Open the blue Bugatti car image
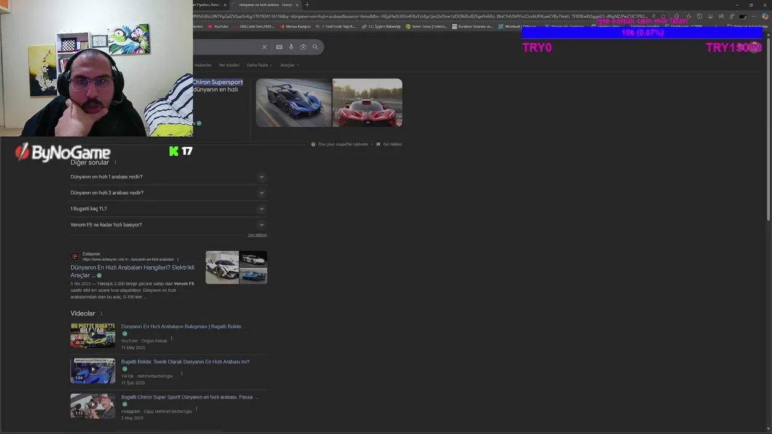Screen dimensions: 772x434 (x=294, y=102)
